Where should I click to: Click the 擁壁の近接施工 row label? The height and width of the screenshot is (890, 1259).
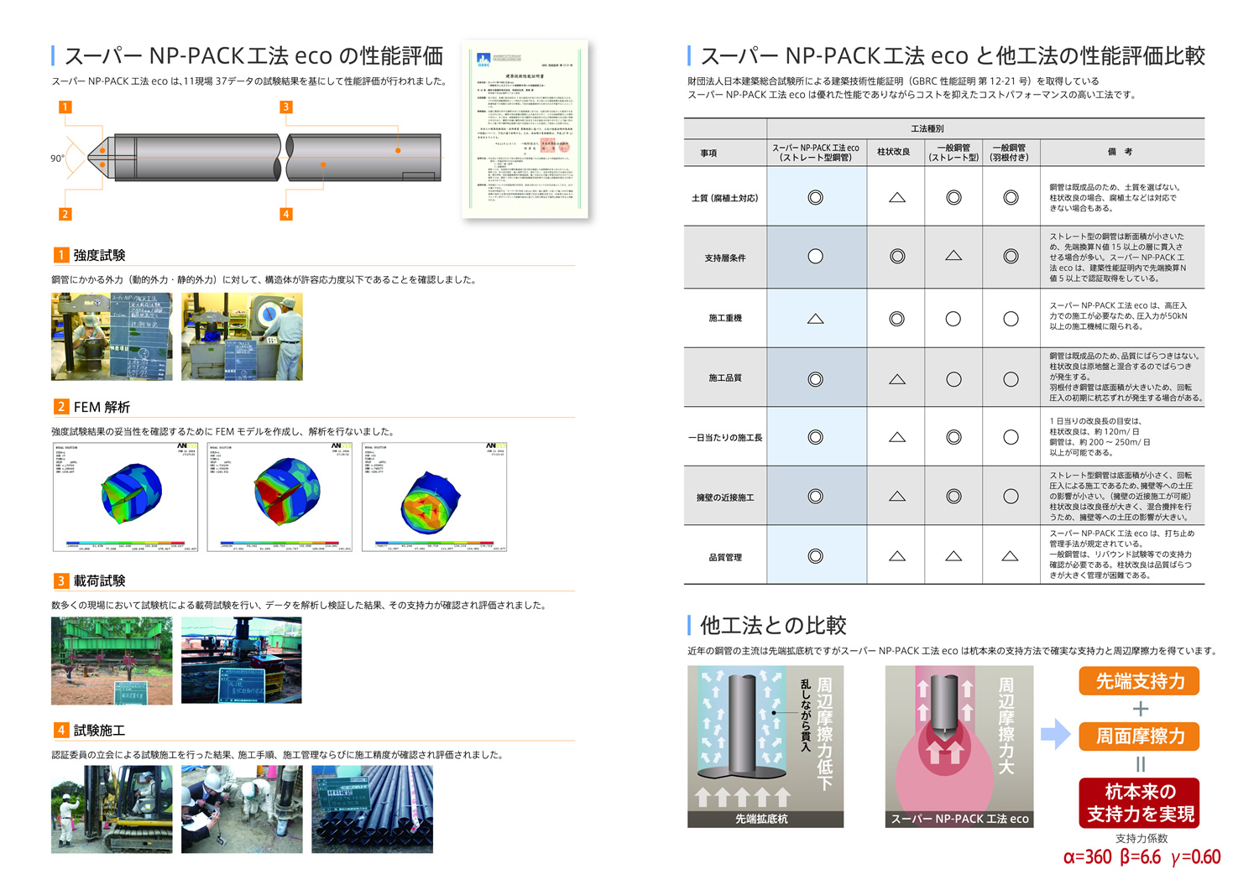click(725, 497)
